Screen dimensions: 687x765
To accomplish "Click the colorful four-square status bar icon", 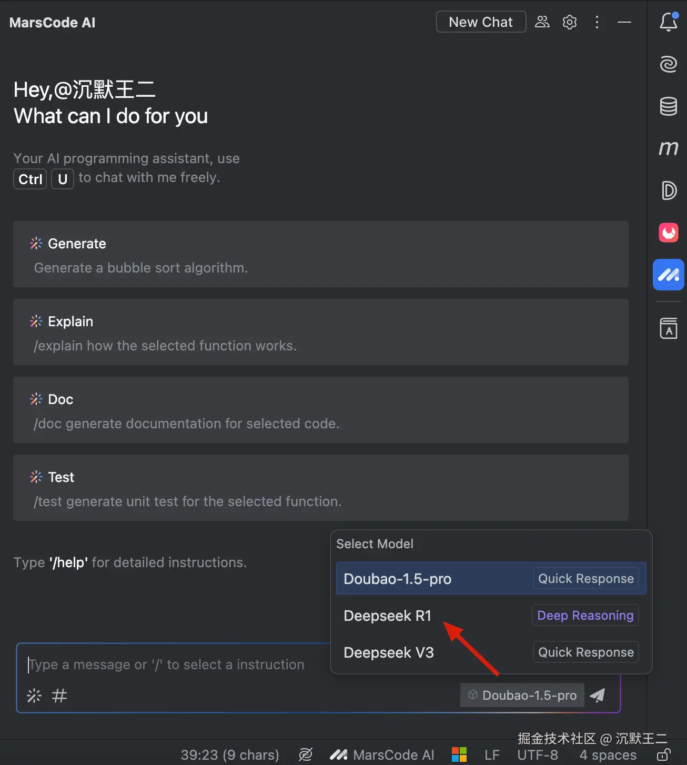I will (x=459, y=754).
